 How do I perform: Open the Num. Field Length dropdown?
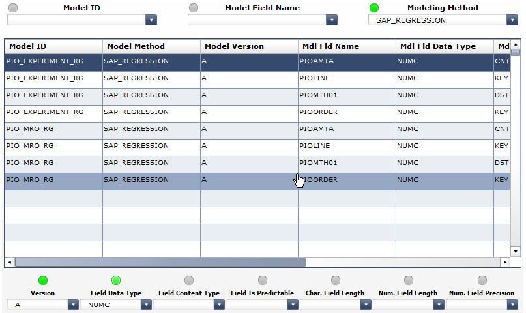(439, 305)
